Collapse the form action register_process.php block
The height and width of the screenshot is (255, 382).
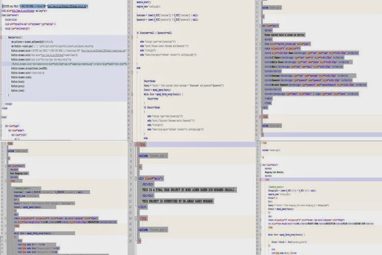coord(260,44)
